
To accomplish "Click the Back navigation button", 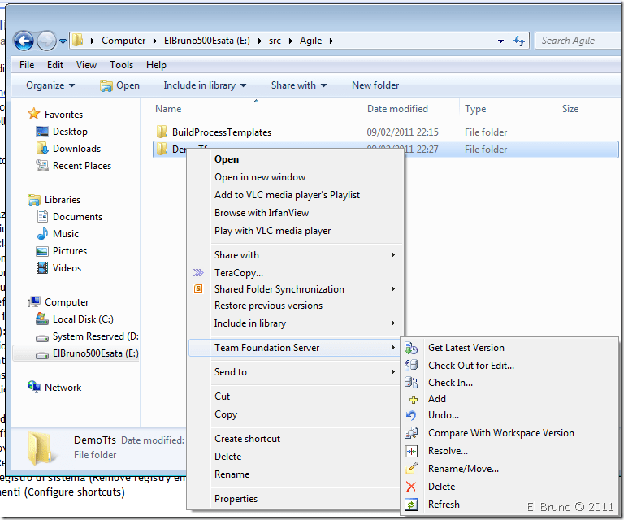I will pos(24,41).
